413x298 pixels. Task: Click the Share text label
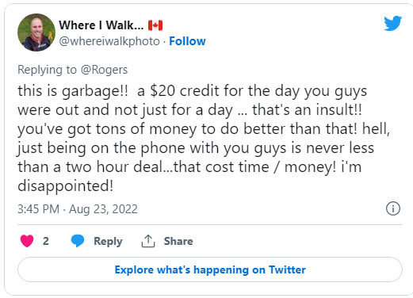(178, 241)
